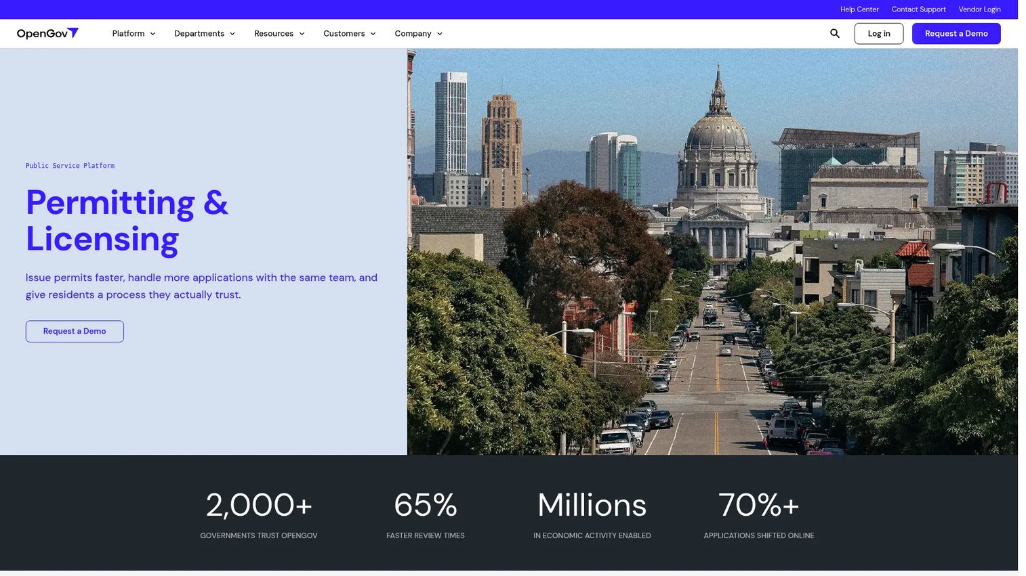Click the "Issue permits faster" description paragraph

coord(201,286)
